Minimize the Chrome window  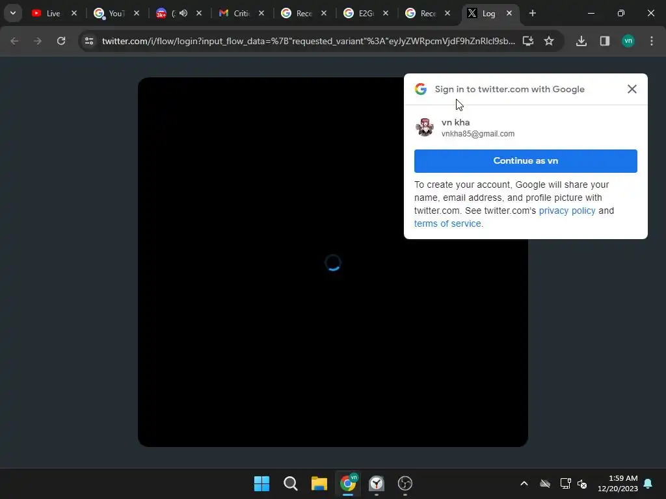(x=591, y=13)
